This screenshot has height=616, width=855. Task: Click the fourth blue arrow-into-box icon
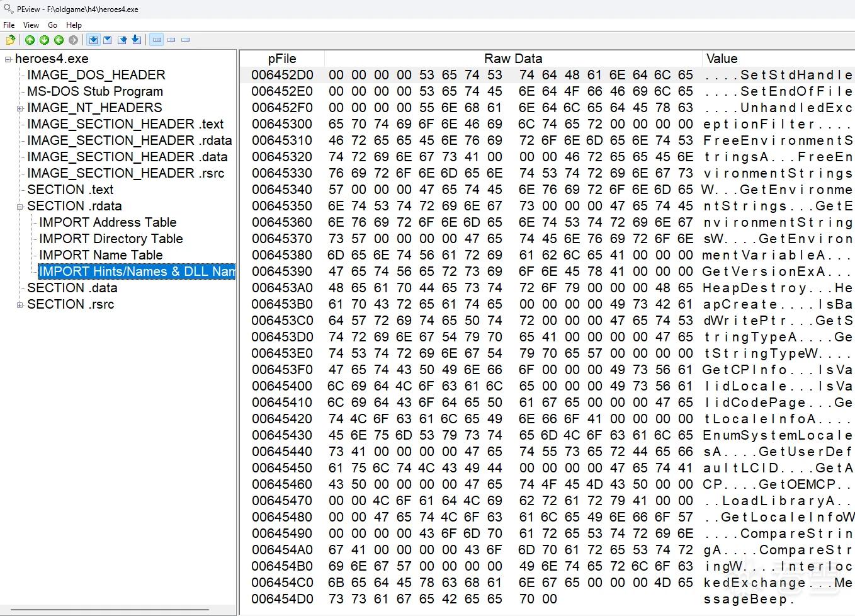[x=137, y=40]
